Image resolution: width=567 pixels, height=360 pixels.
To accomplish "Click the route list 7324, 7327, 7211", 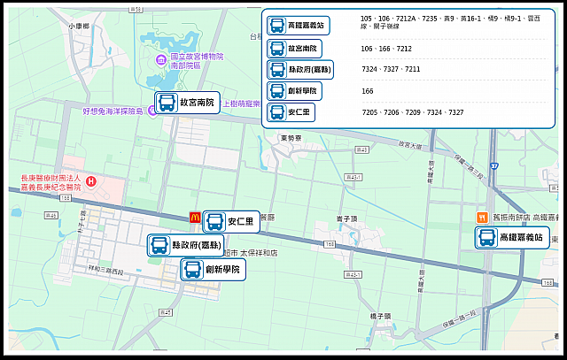I will pyautogui.click(x=391, y=69).
